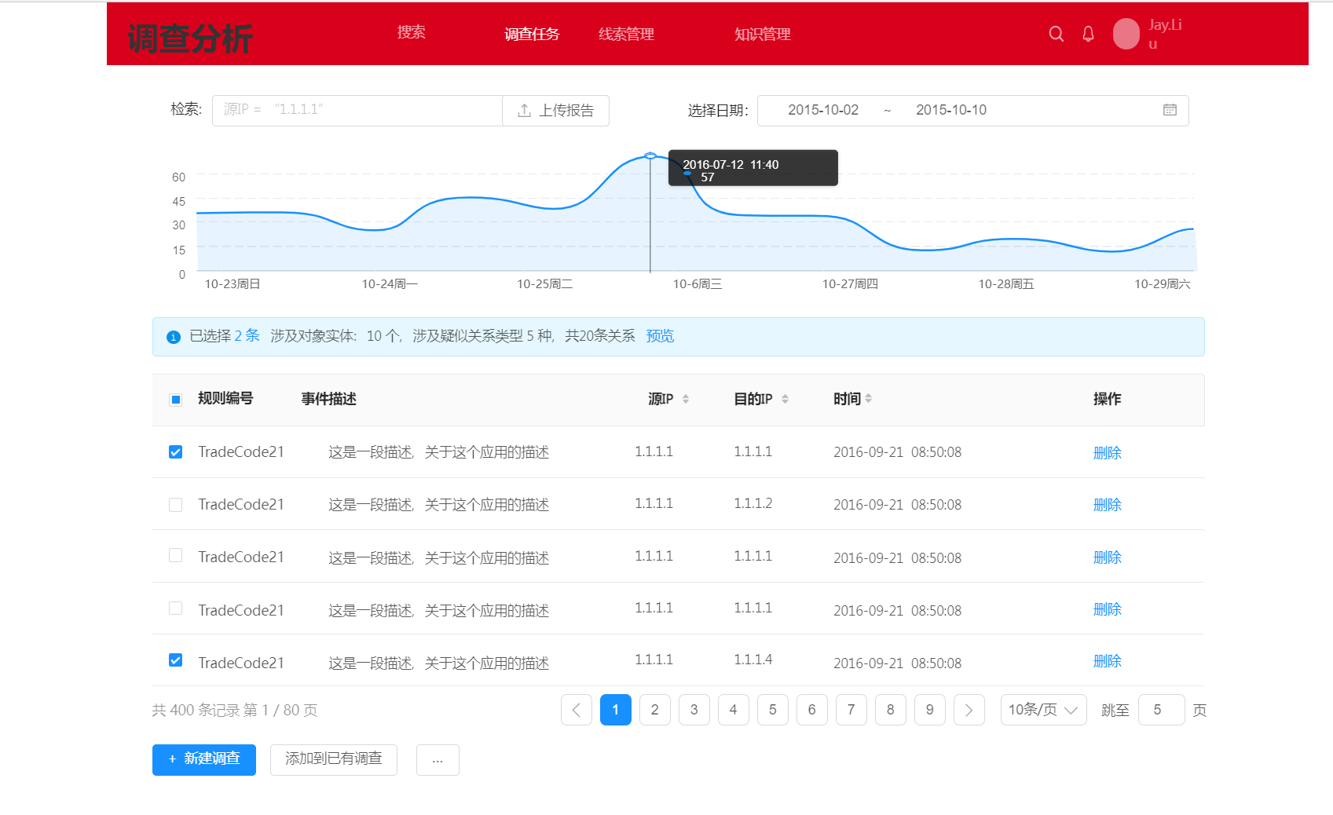Click the 2 条 selected count link
Viewport: 1333px width, 815px height.
coord(247,336)
